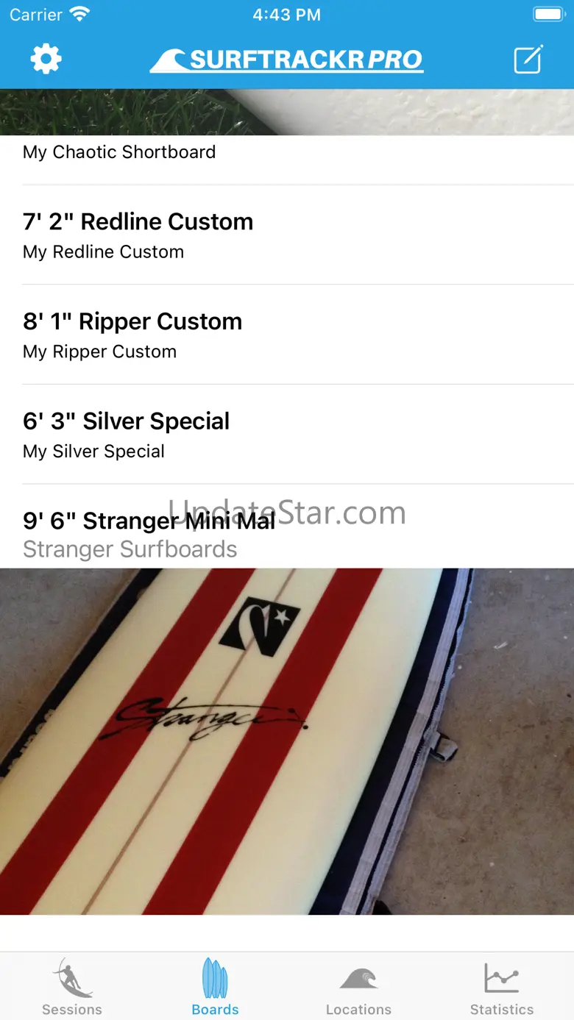Switch to the Locations tab label

tap(358, 1010)
